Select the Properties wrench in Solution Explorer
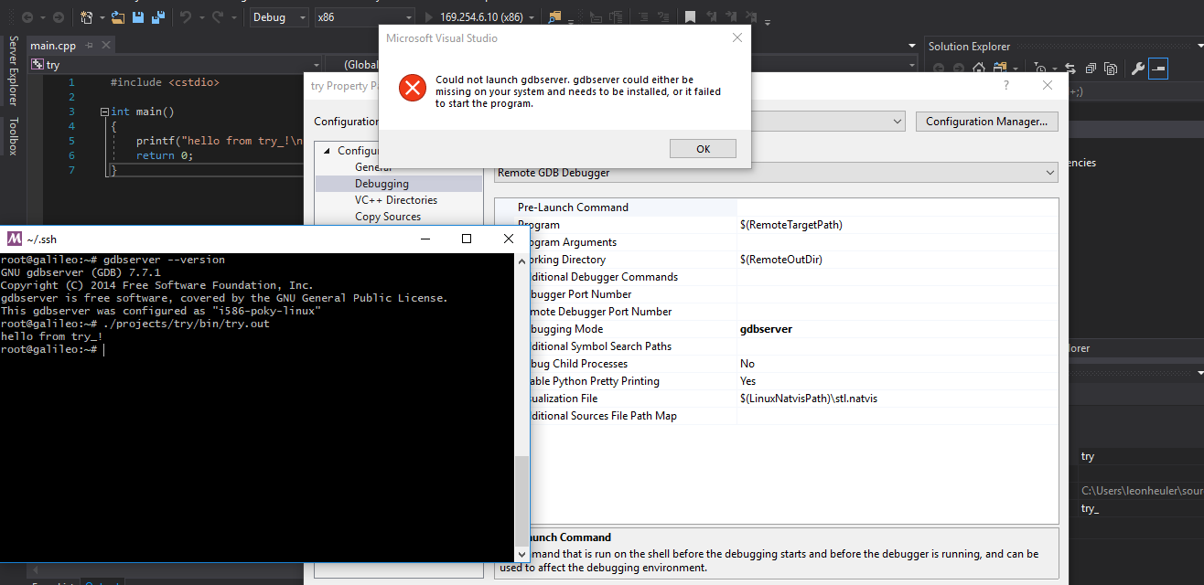 (x=1139, y=68)
